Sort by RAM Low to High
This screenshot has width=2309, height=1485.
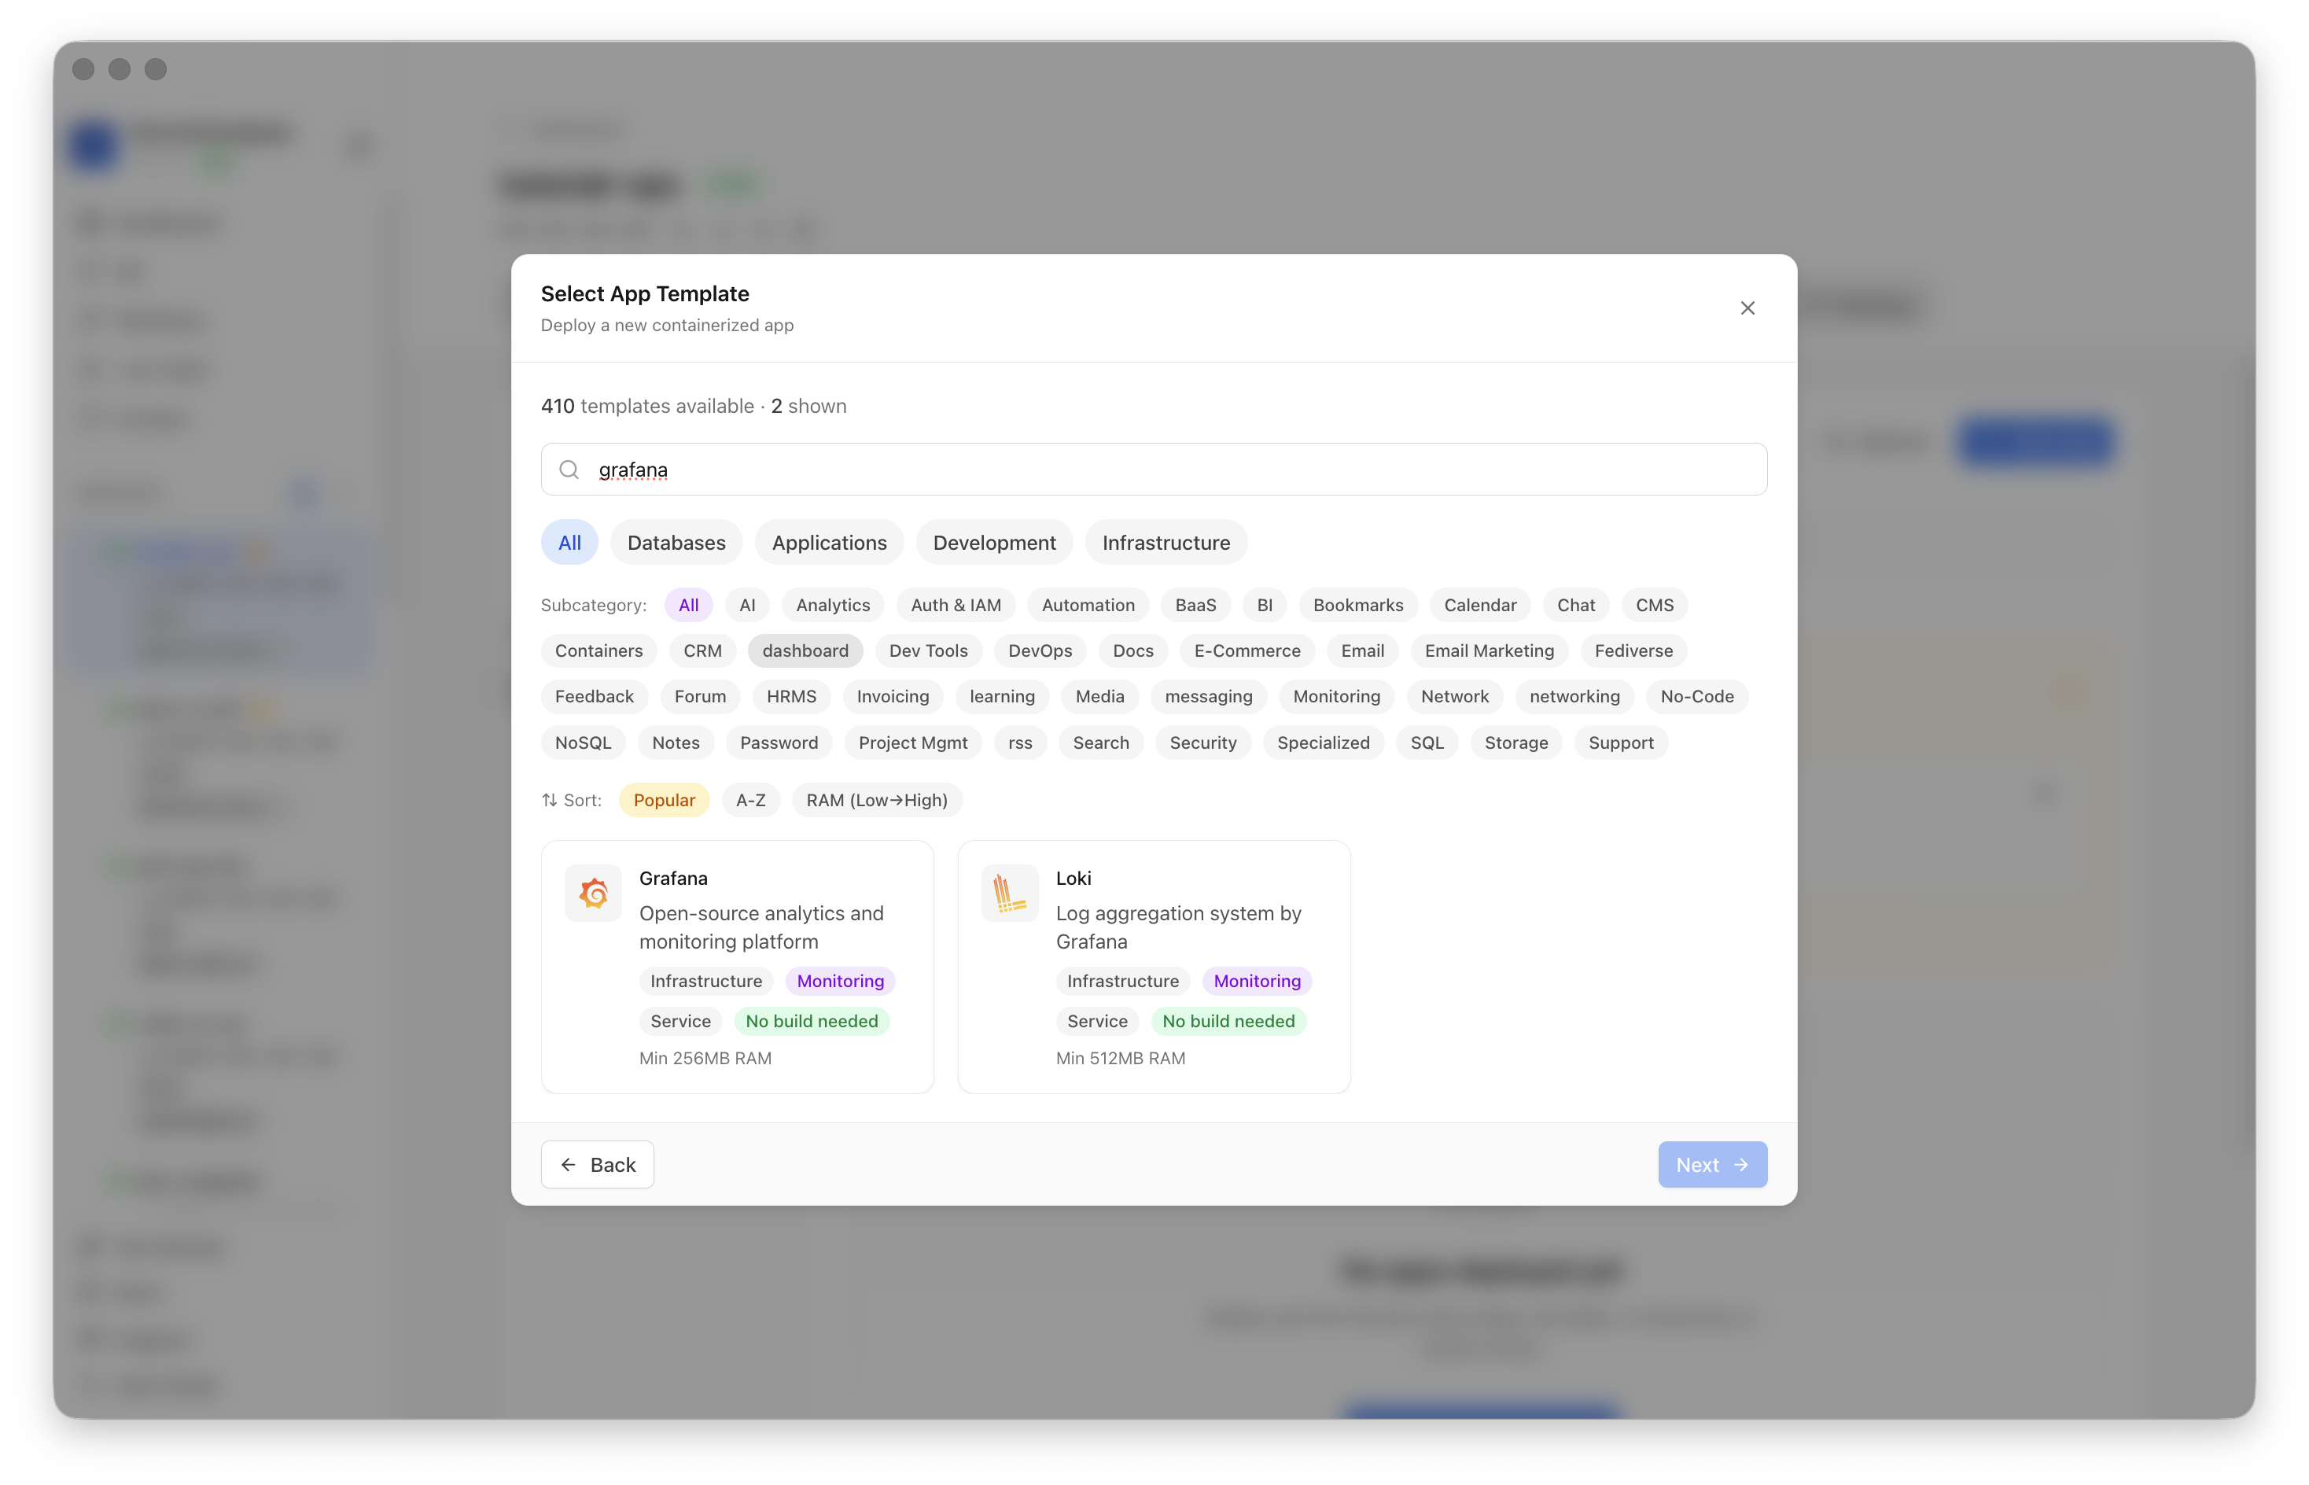[876, 799]
